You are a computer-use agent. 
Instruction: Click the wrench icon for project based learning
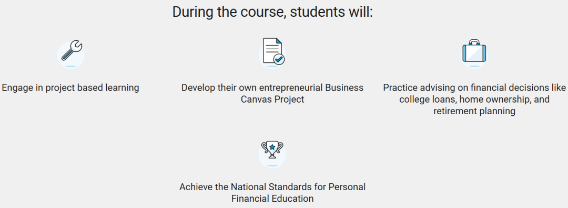coord(72,50)
